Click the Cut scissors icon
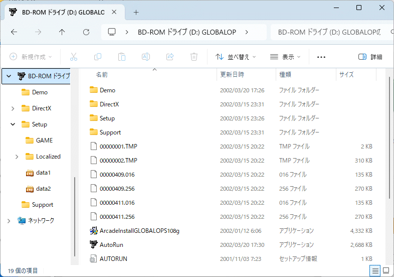 73,57
